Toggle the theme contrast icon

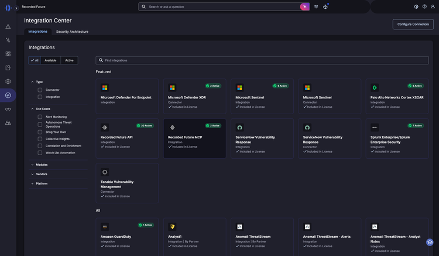(x=416, y=6)
